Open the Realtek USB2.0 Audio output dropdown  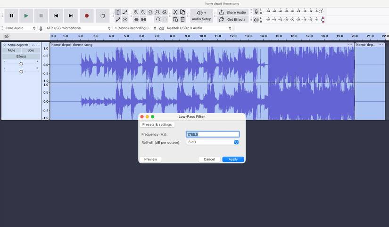point(199,28)
